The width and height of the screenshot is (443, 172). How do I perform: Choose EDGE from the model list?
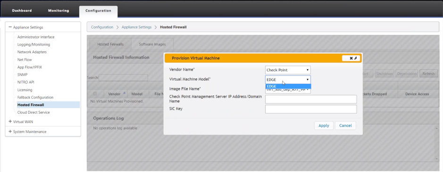click(288, 86)
